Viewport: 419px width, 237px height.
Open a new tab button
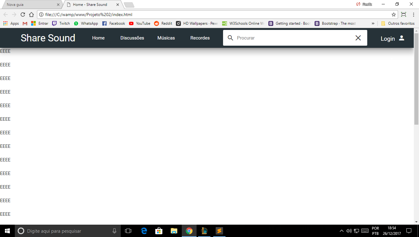(129, 5)
